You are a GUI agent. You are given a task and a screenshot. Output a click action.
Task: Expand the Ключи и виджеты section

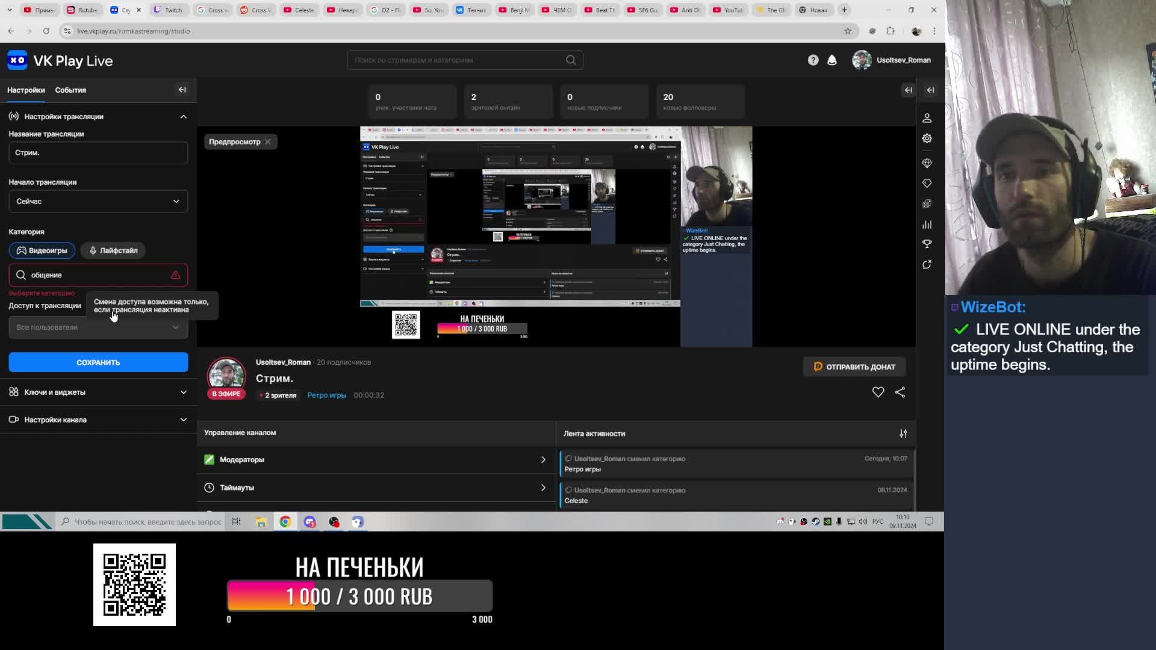click(98, 392)
